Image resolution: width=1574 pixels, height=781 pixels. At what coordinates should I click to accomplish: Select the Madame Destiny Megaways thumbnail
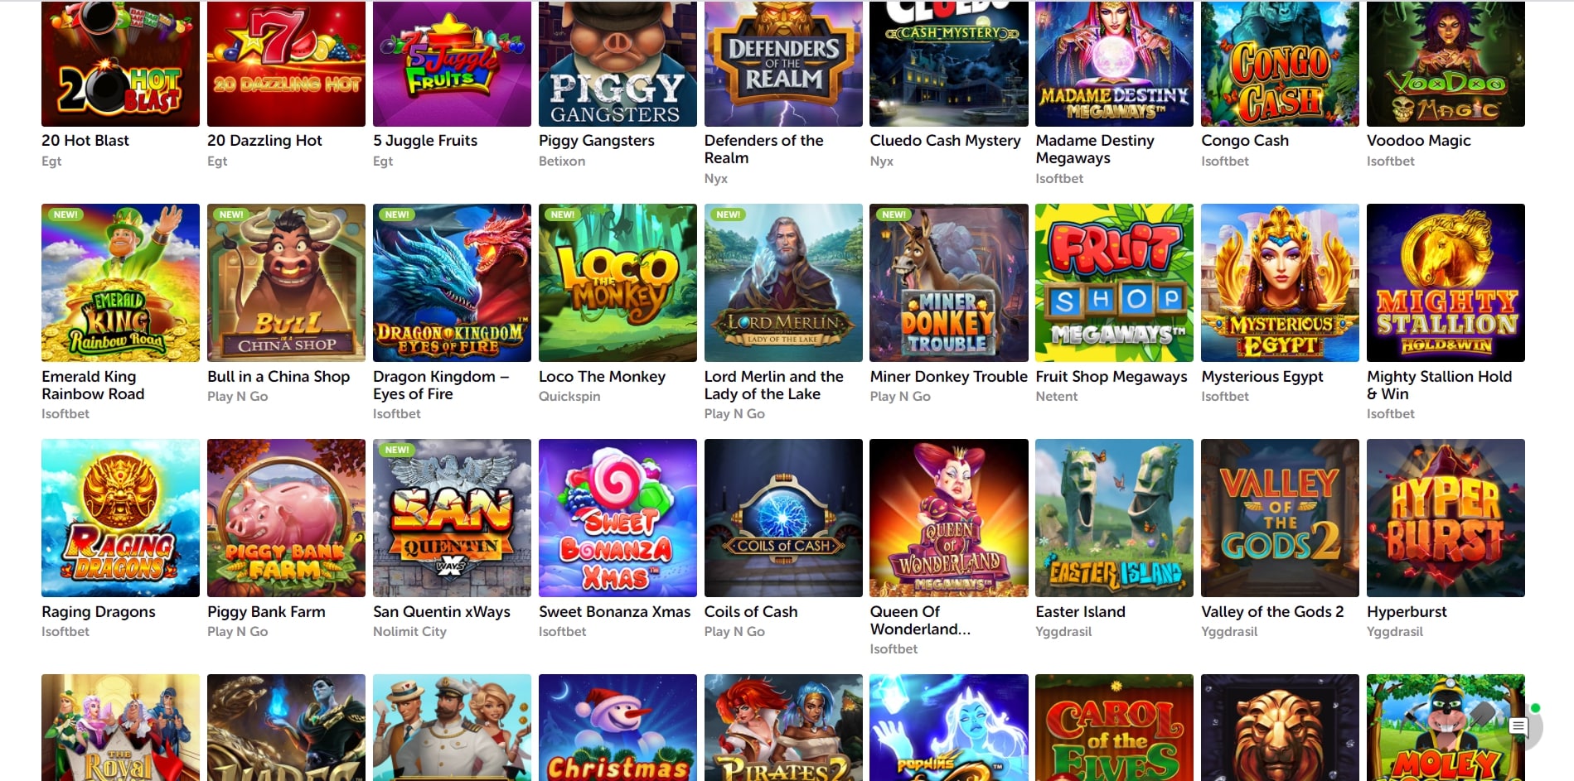click(x=1114, y=64)
